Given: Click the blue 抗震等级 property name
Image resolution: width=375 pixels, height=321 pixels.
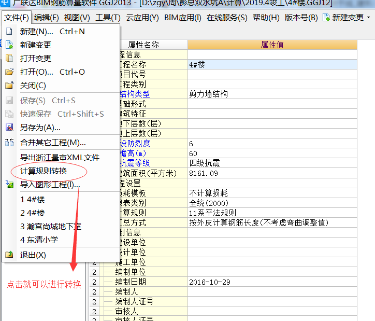Looking at the screenshot, I should (x=135, y=163).
